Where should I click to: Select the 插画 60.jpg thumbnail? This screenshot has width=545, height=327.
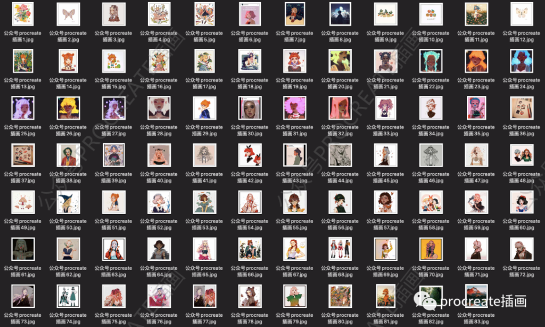pos(522,202)
